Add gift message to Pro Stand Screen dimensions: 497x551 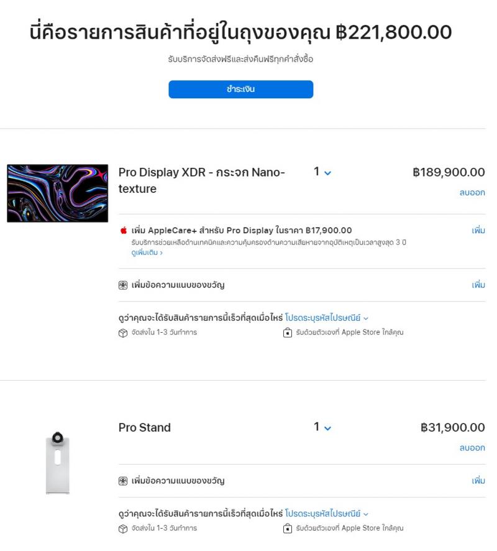[478, 481]
